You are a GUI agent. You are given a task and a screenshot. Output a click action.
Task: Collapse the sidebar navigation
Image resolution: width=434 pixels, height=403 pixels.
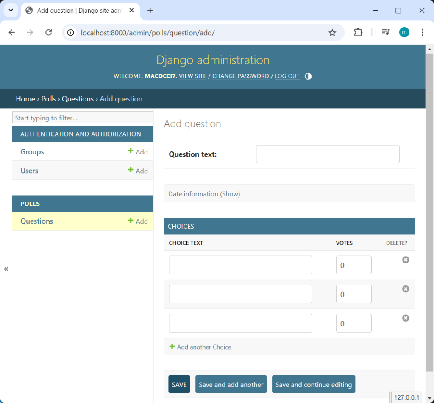click(6, 269)
